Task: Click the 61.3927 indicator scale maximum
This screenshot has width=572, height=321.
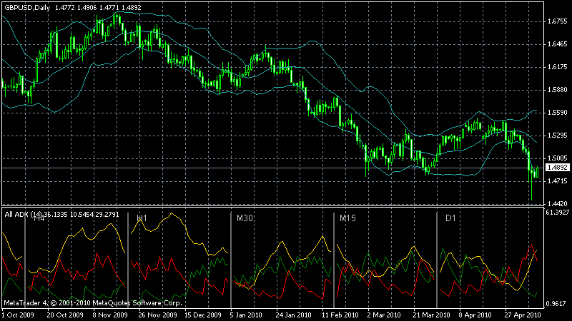Action: [x=558, y=212]
